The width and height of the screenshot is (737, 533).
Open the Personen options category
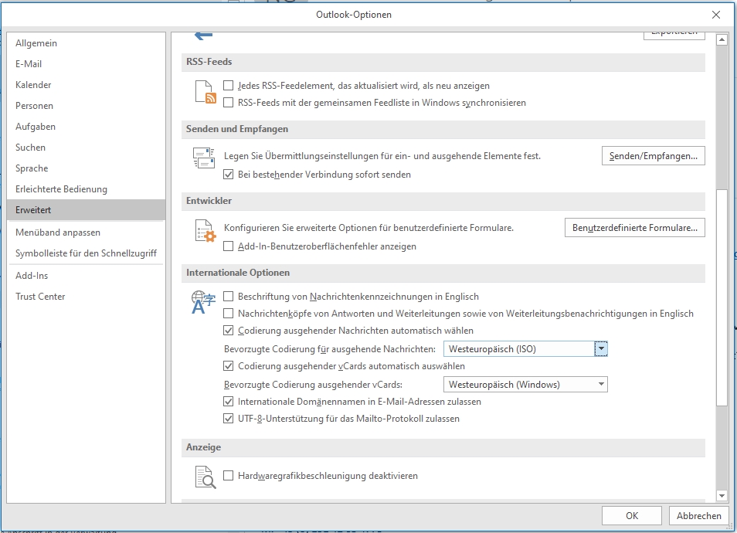tap(86, 106)
